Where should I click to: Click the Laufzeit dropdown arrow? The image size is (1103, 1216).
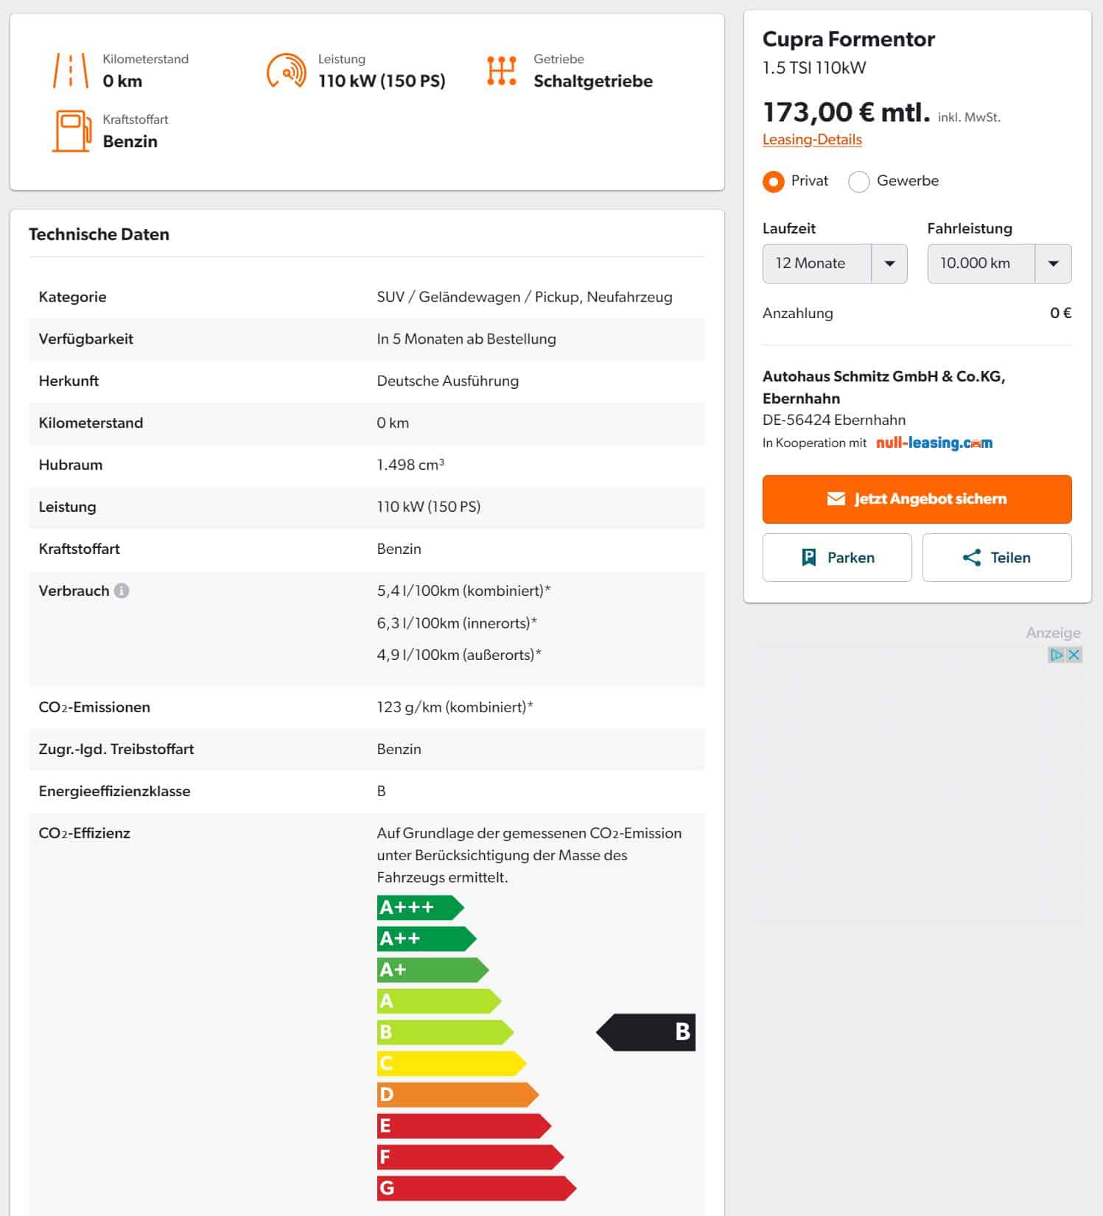click(x=889, y=264)
